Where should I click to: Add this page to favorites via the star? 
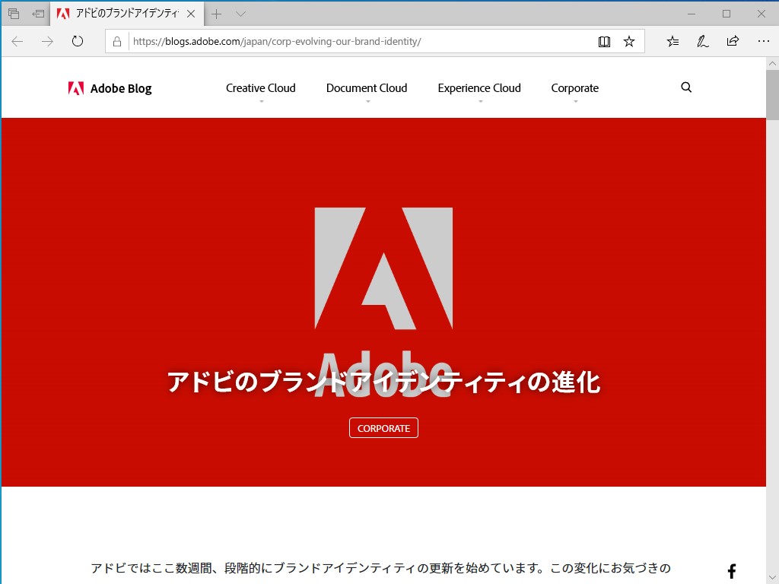629,42
